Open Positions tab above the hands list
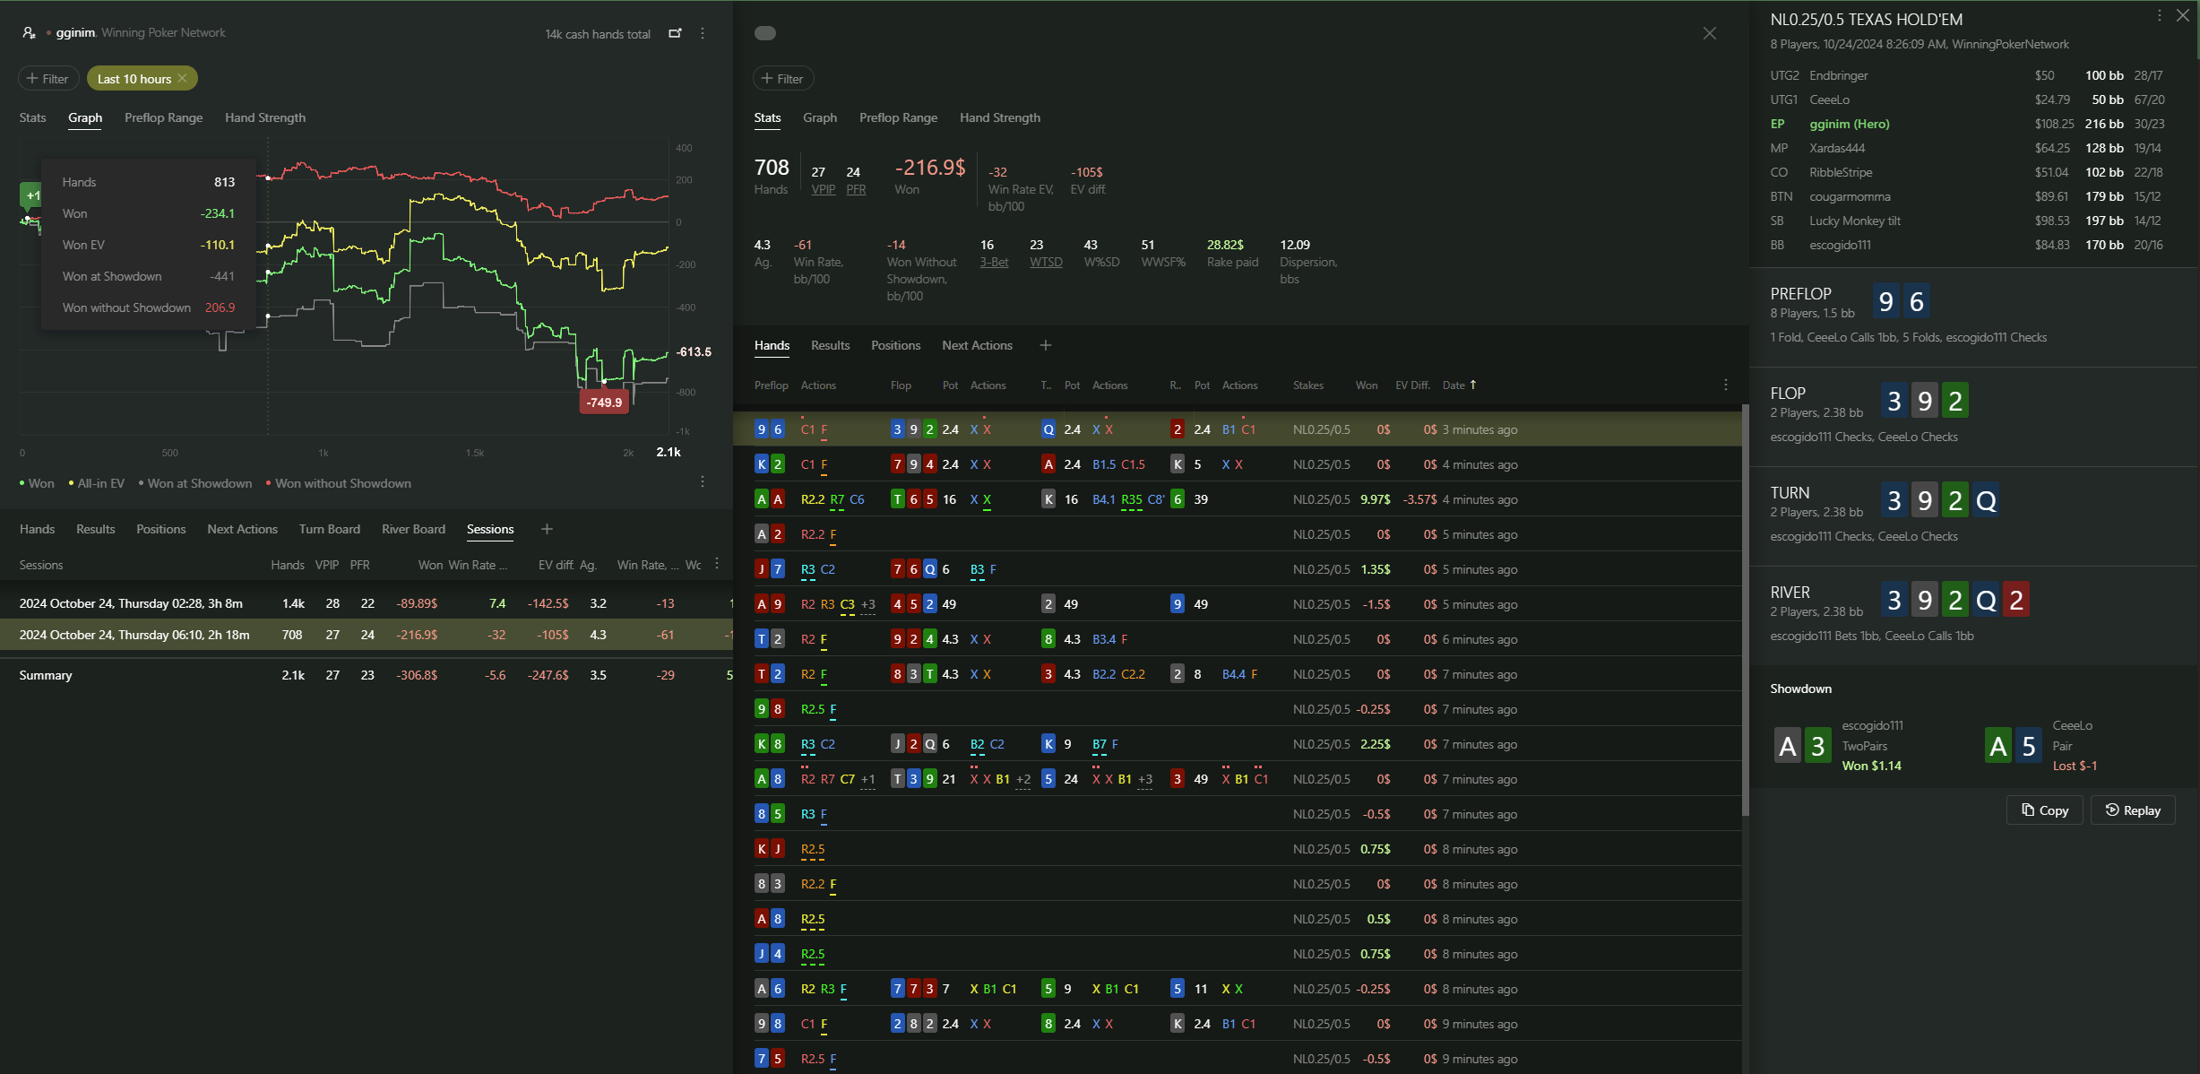Image resolution: width=2200 pixels, height=1074 pixels. (x=896, y=345)
